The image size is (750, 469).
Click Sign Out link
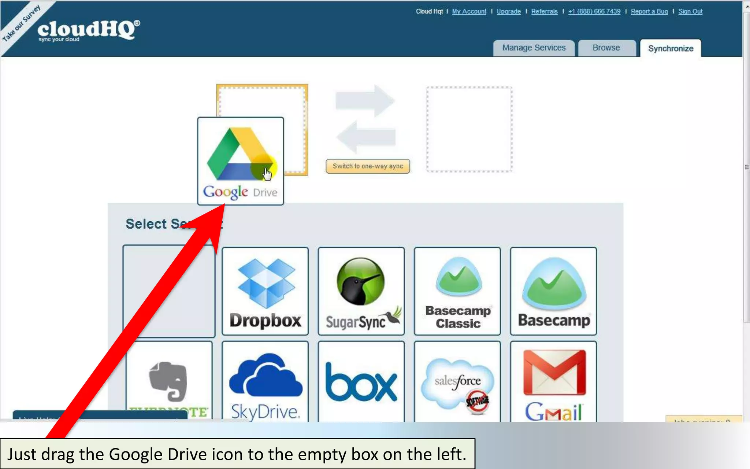(690, 11)
